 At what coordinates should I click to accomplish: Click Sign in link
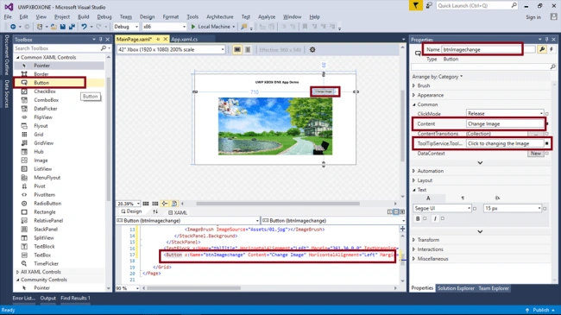click(x=533, y=17)
